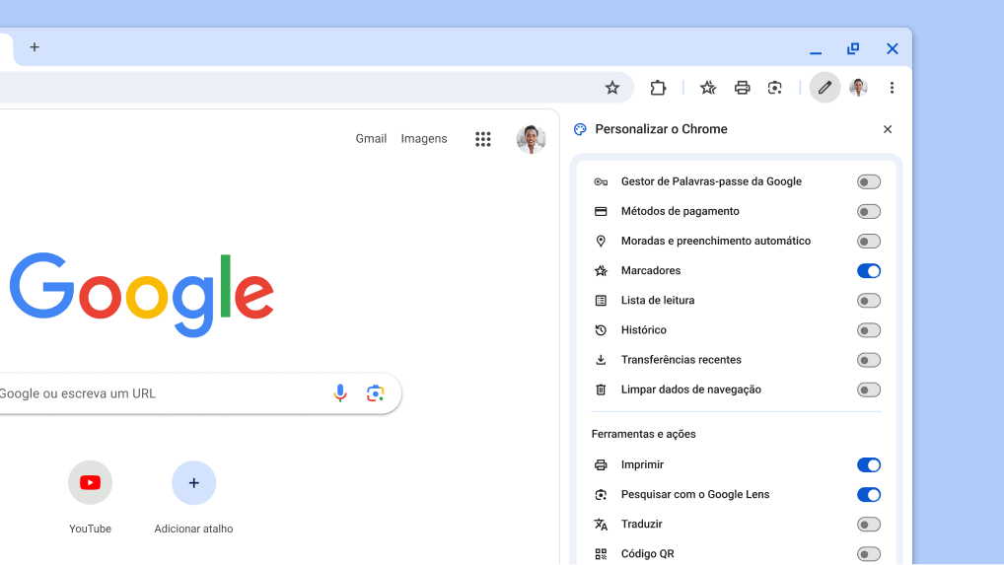Image resolution: width=1004 pixels, height=565 pixels.
Task: Open the YouTube shortcut tile
Action: pos(90,483)
